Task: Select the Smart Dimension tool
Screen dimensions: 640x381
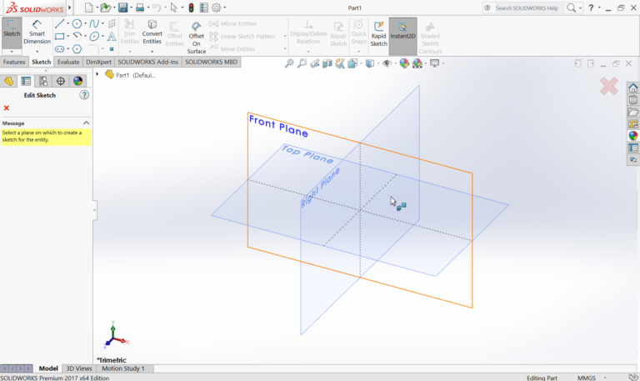Action: tap(37, 33)
